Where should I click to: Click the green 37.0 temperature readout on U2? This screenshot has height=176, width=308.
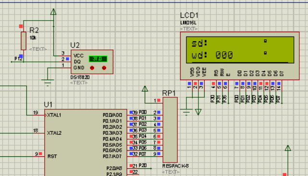(98, 59)
